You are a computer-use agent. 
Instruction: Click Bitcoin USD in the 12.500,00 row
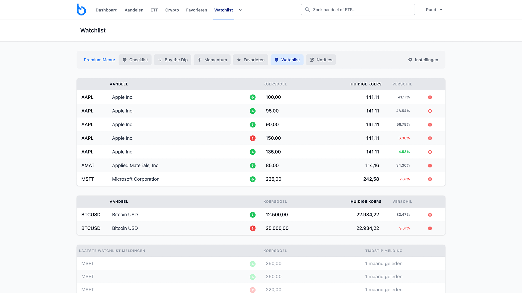pyautogui.click(x=125, y=215)
